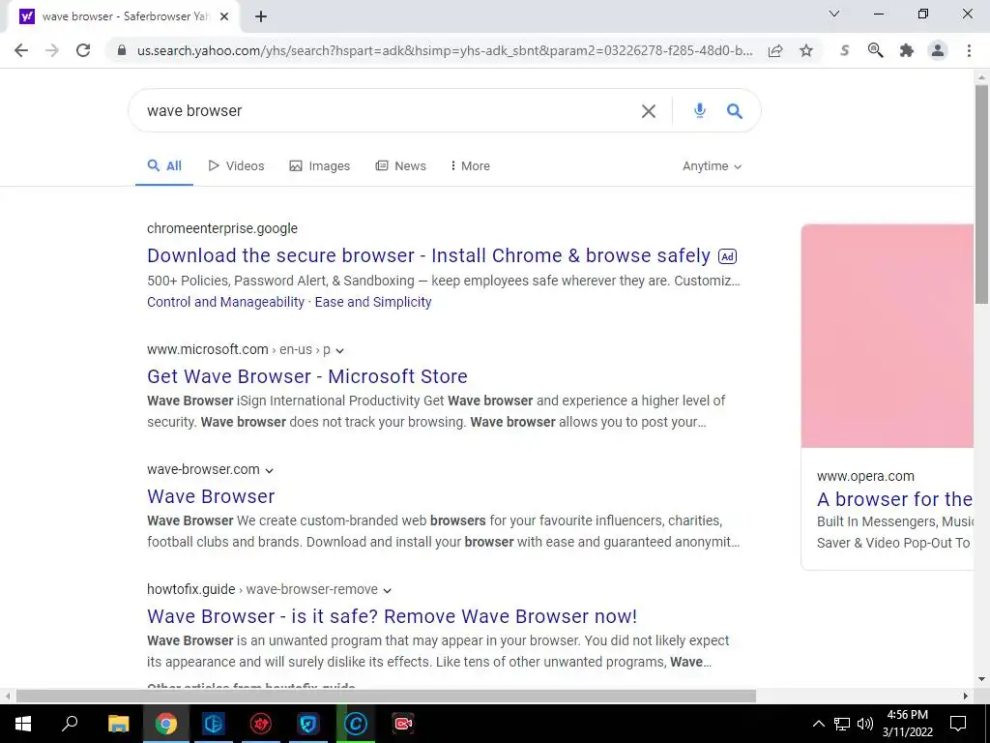Reload the current page
The height and width of the screenshot is (743, 990).
coord(83,50)
